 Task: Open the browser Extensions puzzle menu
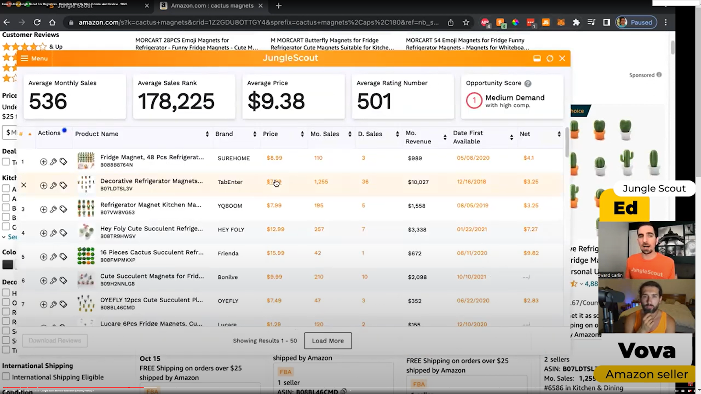(x=576, y=22)
